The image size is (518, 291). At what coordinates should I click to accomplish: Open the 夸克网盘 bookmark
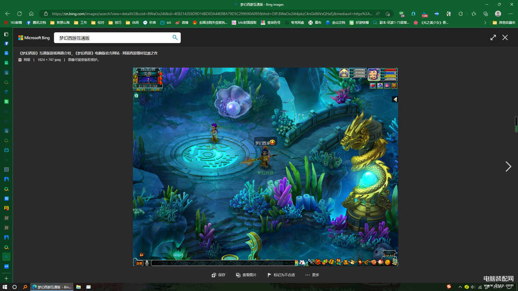tap(294, 22)
